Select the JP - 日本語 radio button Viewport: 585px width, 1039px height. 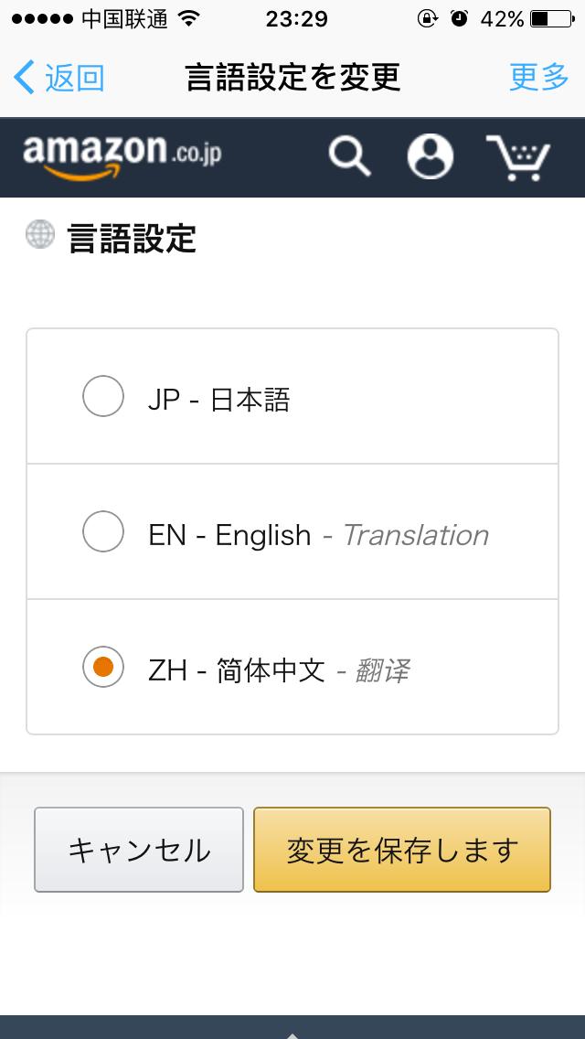102,396
